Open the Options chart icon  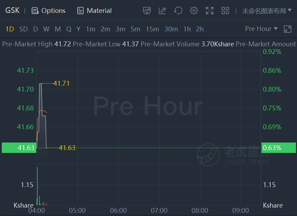tap(35, 10)
